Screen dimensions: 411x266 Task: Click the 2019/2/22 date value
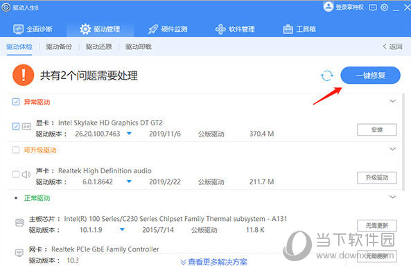coord(165,182)
